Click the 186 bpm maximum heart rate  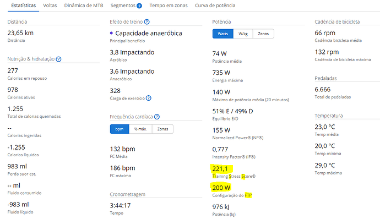123,168
